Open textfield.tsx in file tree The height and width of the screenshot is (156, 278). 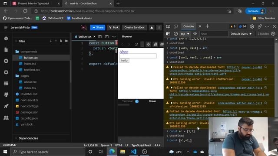32,70
